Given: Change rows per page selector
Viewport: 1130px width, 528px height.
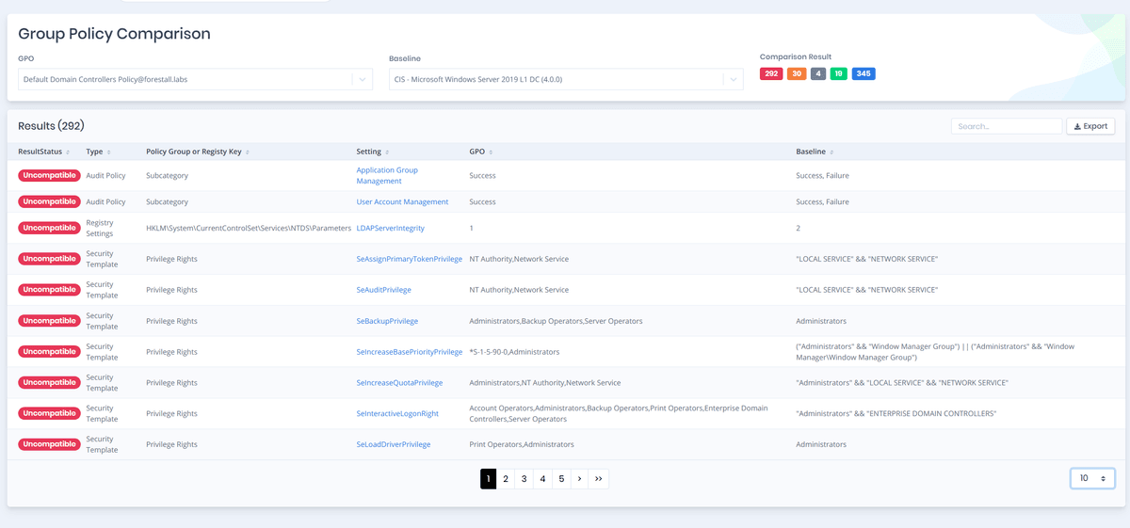Looking at the screenshot, I should click(1091, 479).
